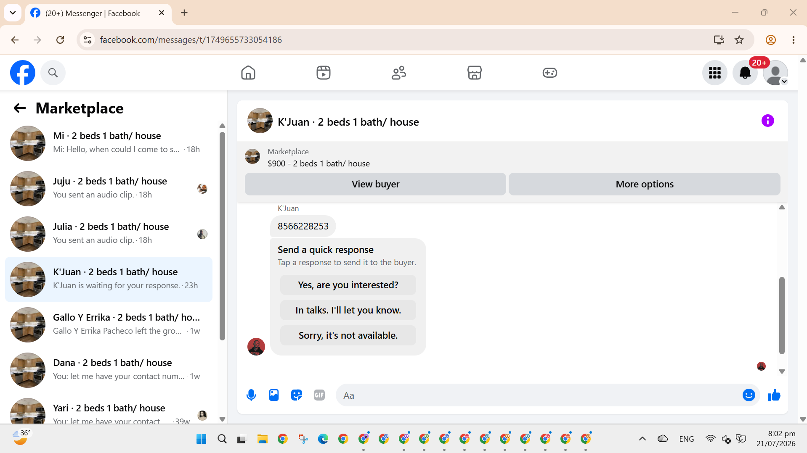Screen dimensions: 807x453
Task: Open the tab search dropdown arrow
Action: point(13,13)
